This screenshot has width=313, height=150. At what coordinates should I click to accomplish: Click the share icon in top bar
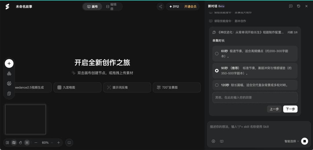click(x=161, y=6)
